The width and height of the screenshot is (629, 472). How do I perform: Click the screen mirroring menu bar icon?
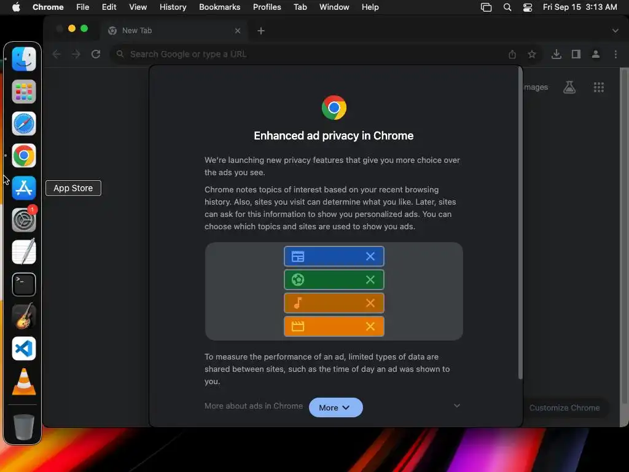point(486,7)
